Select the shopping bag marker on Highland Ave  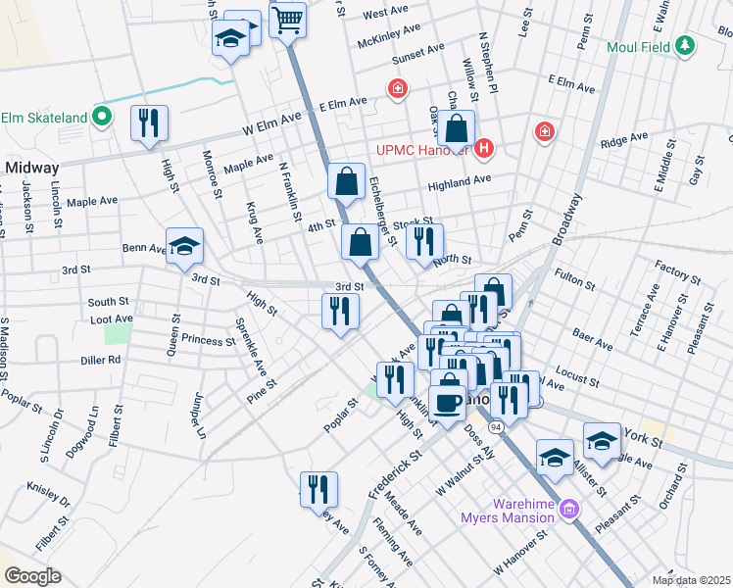[x=346, y=181]
